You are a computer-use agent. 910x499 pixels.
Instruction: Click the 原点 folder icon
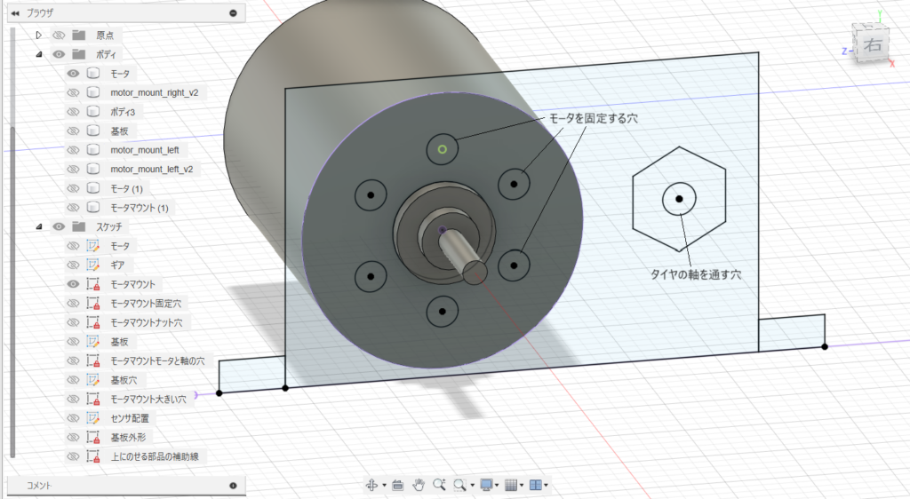point(79,35)
